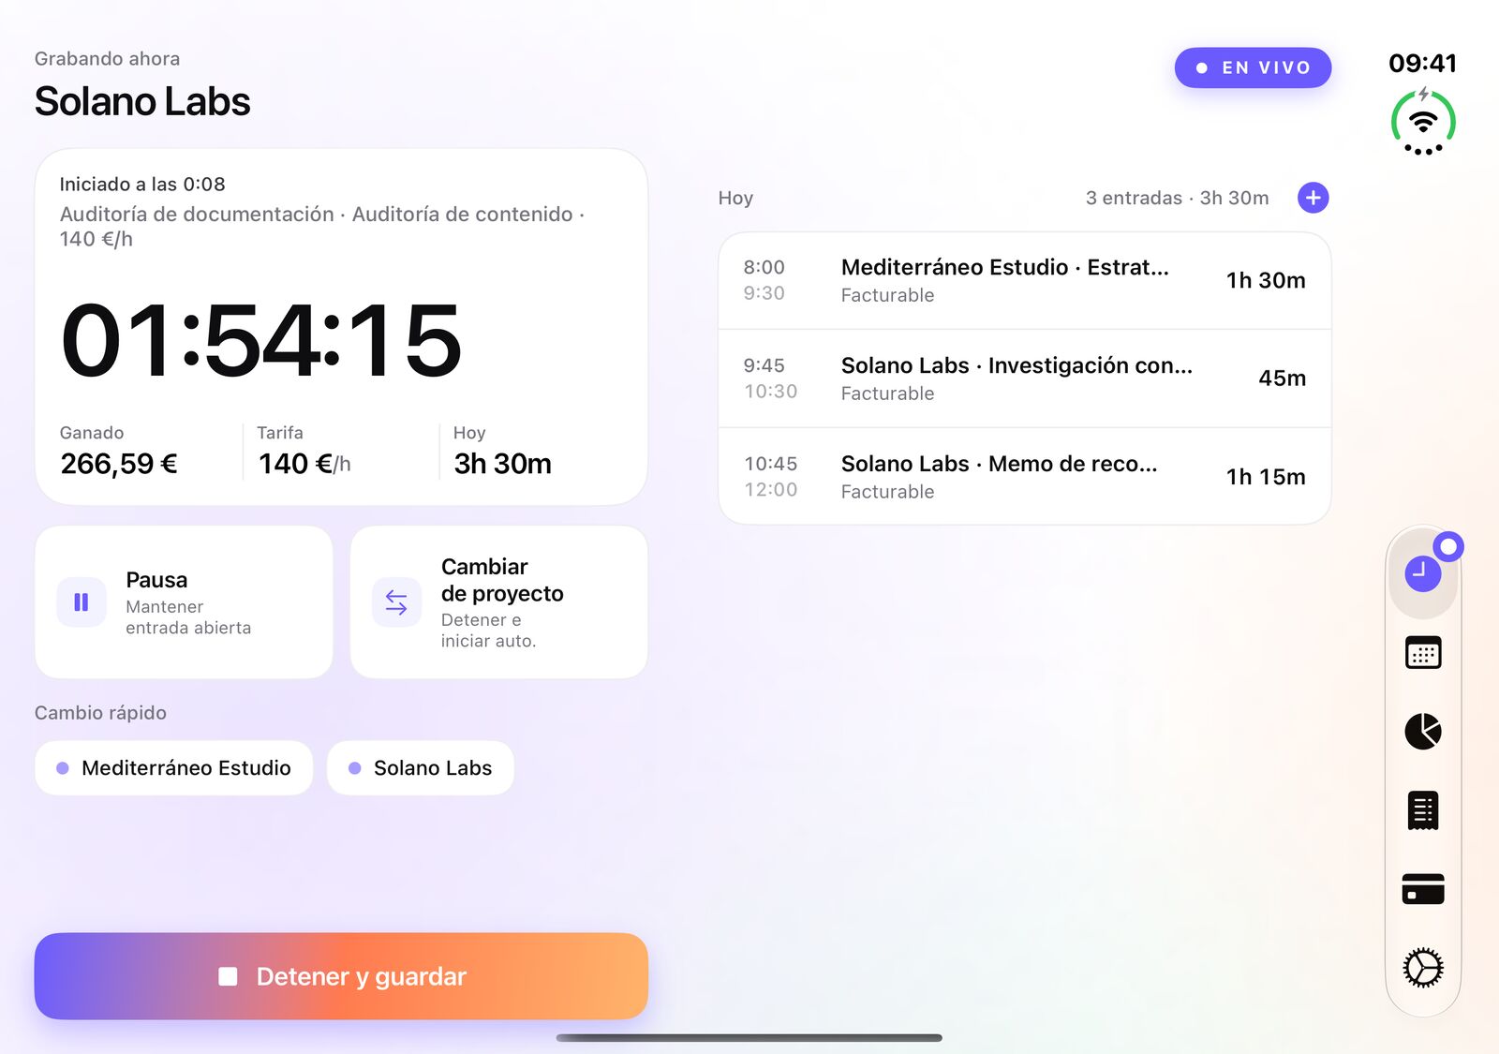The width and height of the screenshot is (1499, 1054).
Task: Open the calendar view icon
Action: point(1422,652)
